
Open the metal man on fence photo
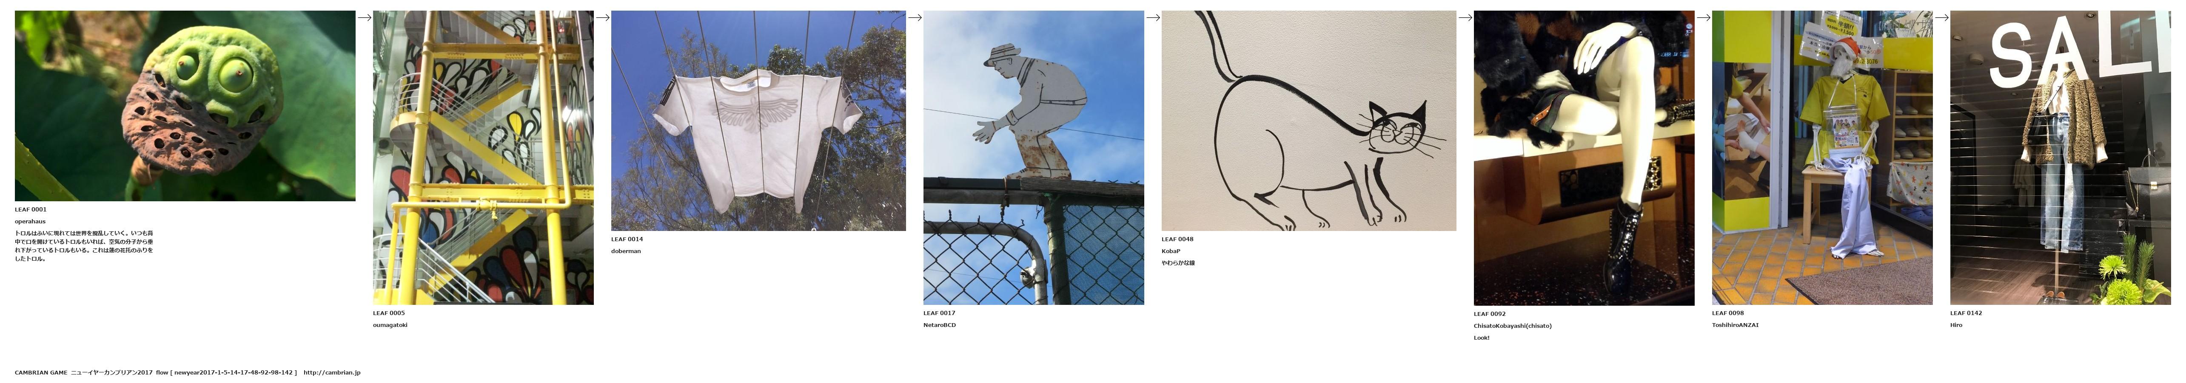coord(1034,158)
